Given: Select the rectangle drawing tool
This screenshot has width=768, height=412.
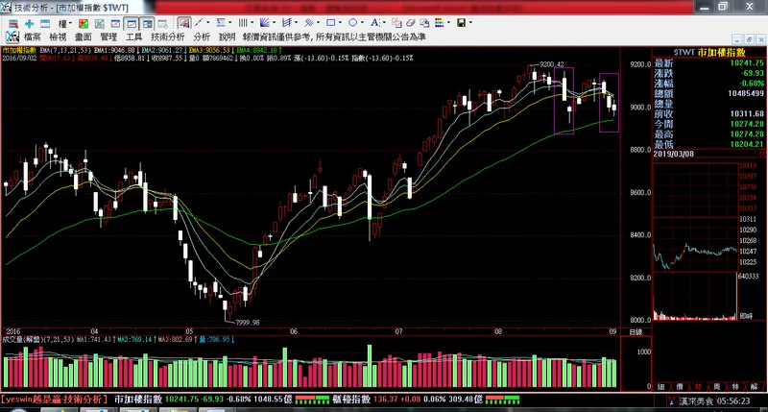Looking at the screenshot, I should pyautogui.click(x=330, y=22).
